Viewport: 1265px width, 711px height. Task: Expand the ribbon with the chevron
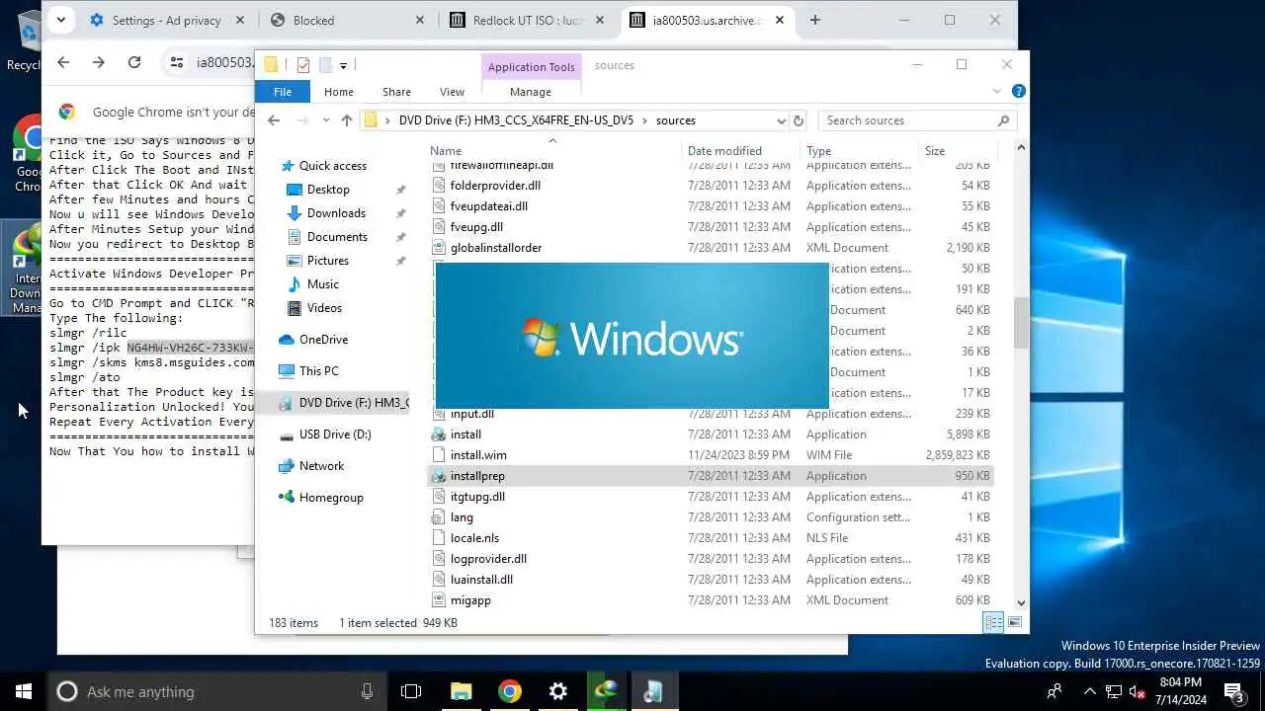[996, 92]
